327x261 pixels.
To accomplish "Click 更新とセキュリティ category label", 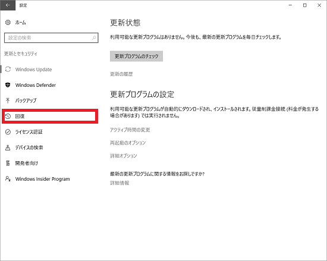I will point(21,54).
